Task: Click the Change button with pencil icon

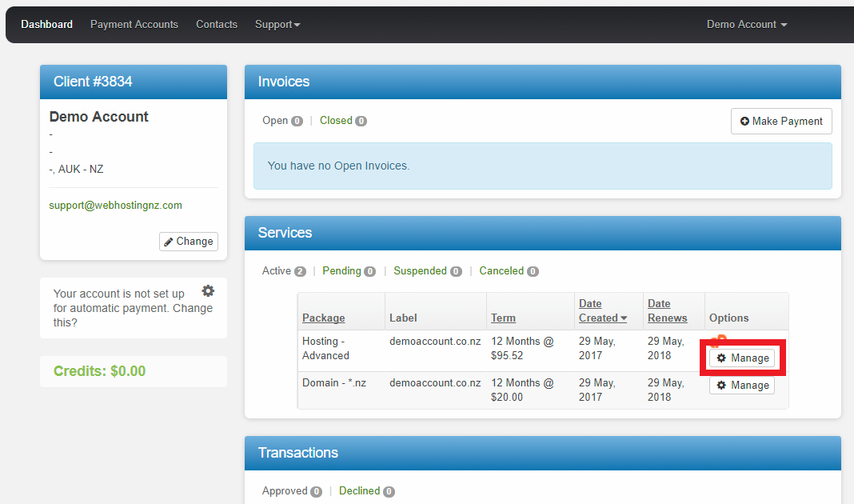Action: [189, 242]
